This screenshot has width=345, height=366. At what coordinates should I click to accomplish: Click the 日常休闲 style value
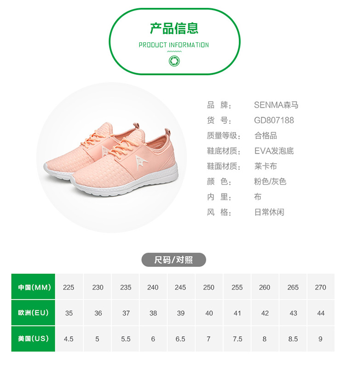coord(269,212)
